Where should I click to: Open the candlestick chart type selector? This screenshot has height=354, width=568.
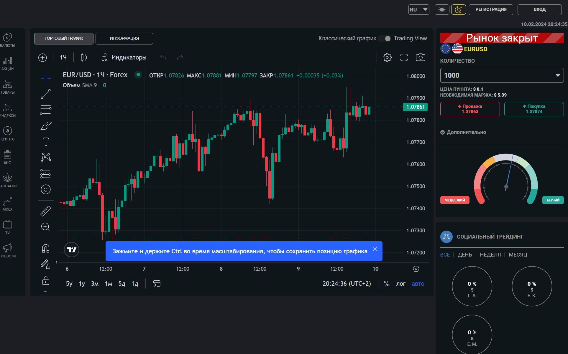point(84,57)
